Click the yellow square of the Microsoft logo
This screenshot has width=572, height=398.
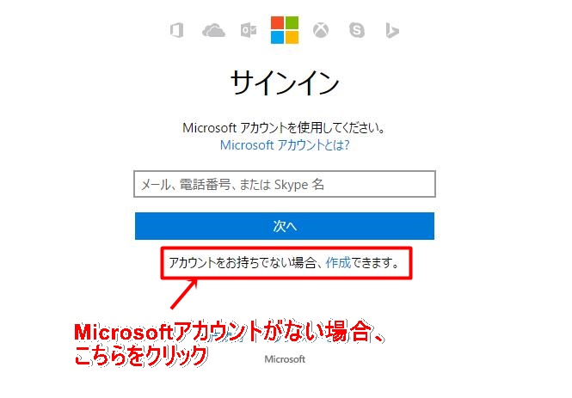(292, 37)
